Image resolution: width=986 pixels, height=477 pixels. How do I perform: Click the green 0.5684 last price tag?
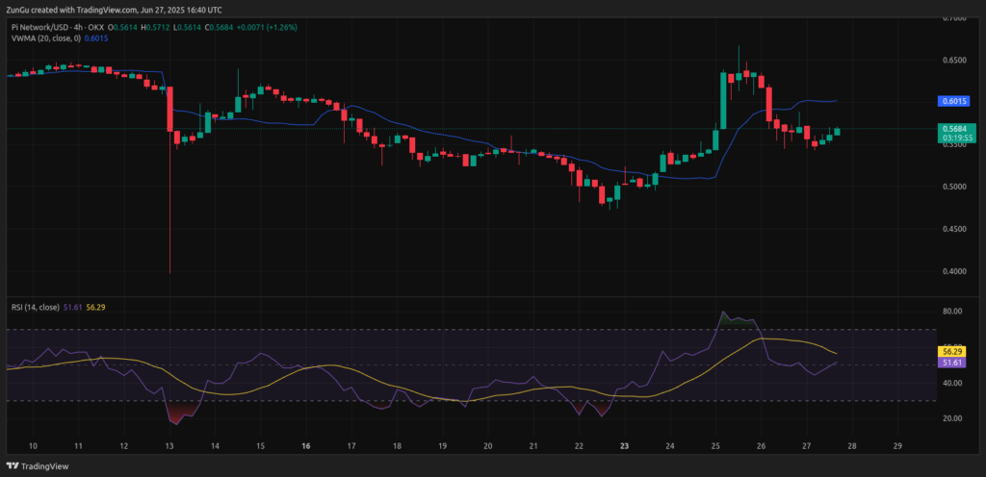click(954, 128)
